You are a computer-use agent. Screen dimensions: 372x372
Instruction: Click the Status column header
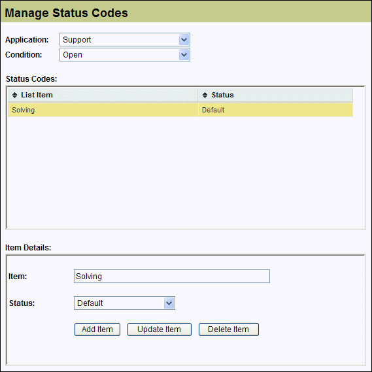[275, 95]
